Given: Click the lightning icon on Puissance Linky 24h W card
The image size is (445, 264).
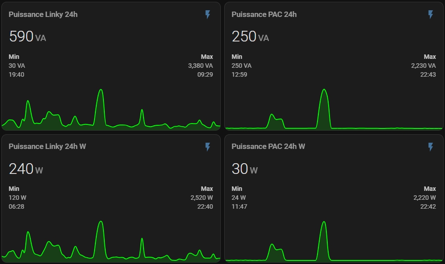Looking at the screenshot, I should click(208, 147).
